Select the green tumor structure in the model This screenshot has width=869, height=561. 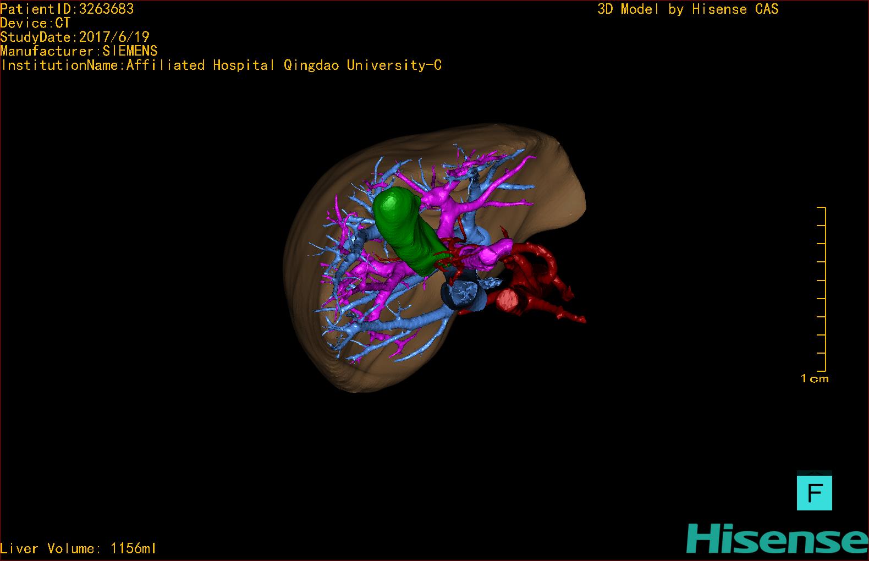tap(407, 231)
